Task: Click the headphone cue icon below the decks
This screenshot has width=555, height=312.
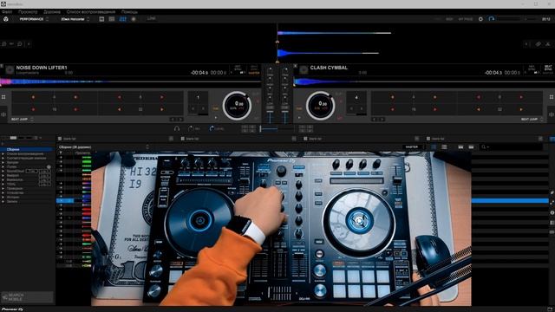Action: pos(177,129)
